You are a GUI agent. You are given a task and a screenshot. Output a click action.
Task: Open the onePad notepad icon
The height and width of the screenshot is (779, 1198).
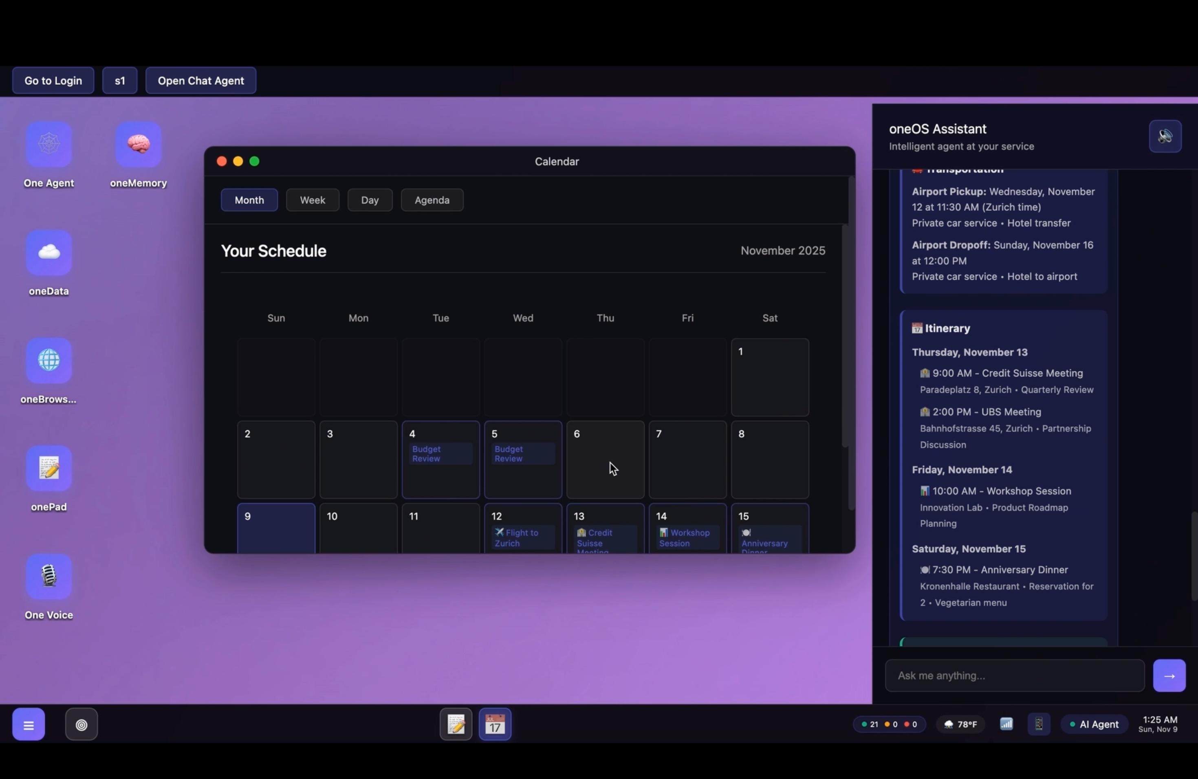click(49, 469)
